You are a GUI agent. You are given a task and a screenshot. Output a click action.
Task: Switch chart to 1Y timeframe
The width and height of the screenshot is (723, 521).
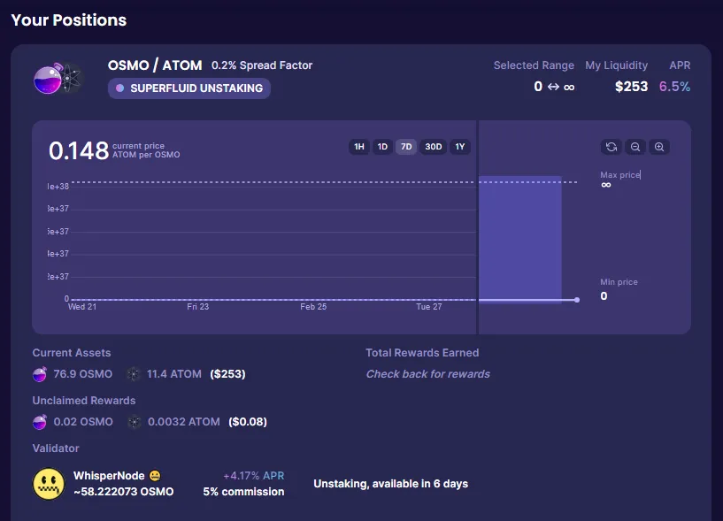(460, 147)
